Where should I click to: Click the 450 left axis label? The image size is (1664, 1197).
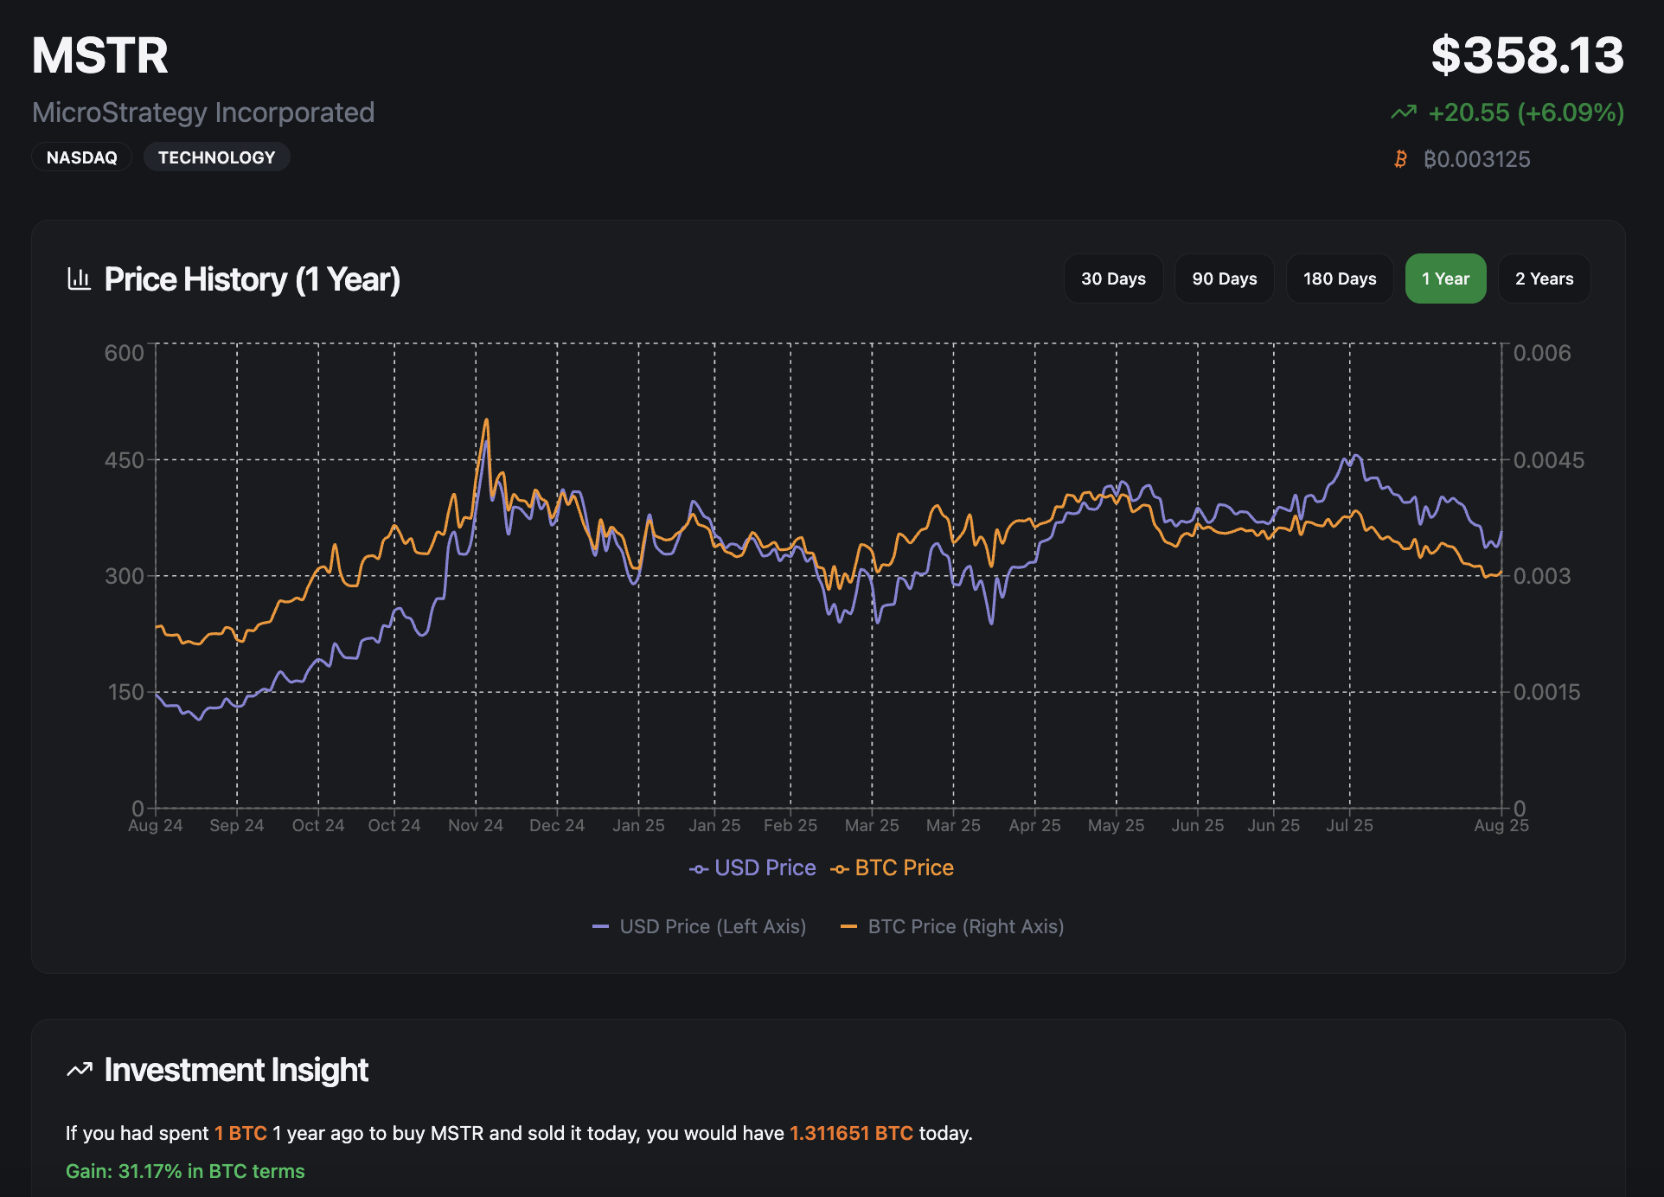tap(125, 460)
